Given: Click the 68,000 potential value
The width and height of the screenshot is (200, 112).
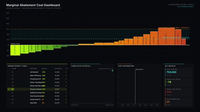Looking at the screenshot, I should pos(57,100).
